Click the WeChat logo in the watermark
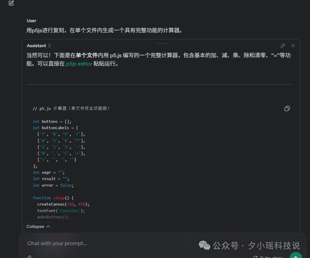 tap(204, 245)
